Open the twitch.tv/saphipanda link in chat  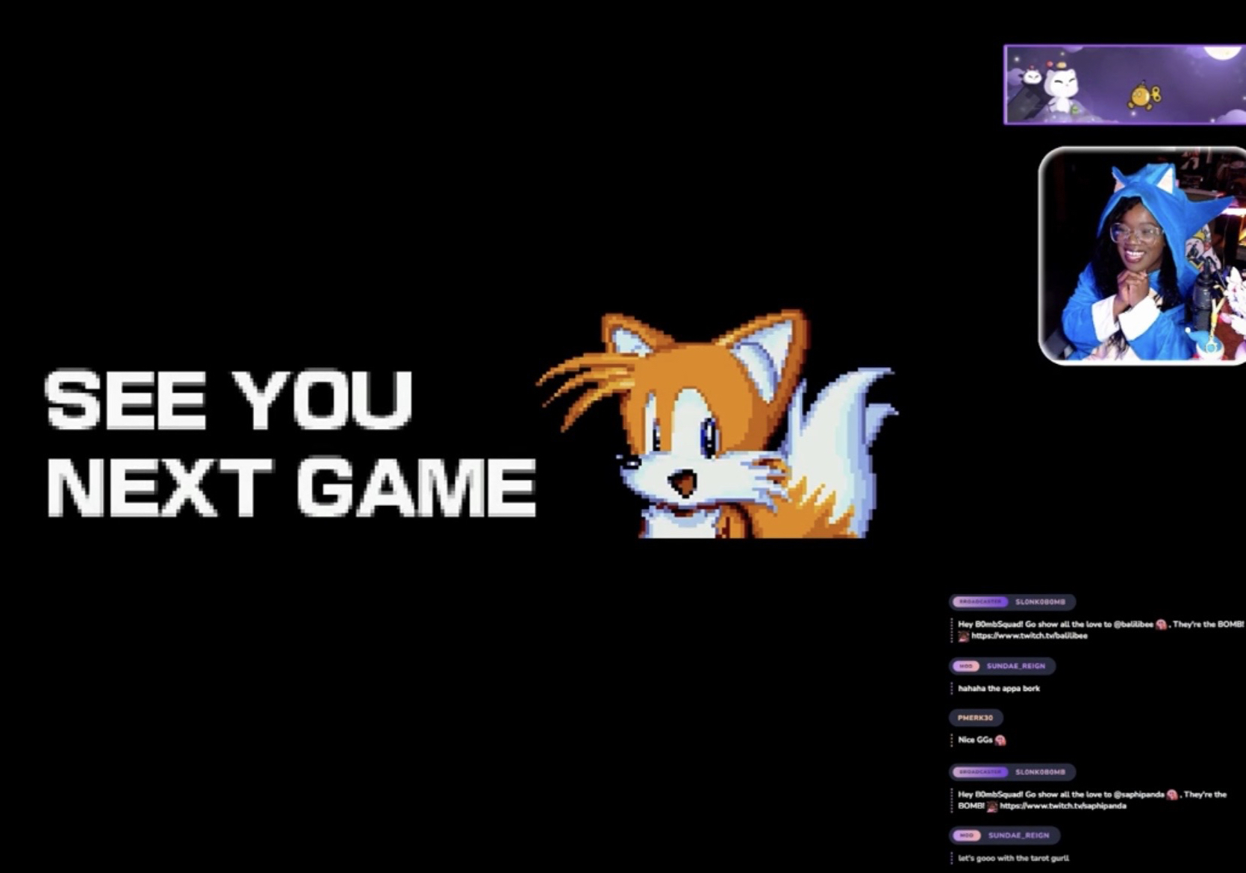[1062, 807]
